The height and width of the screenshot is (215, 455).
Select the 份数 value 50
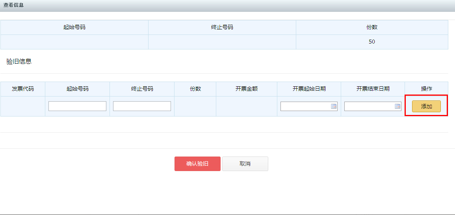pos(372,42)
